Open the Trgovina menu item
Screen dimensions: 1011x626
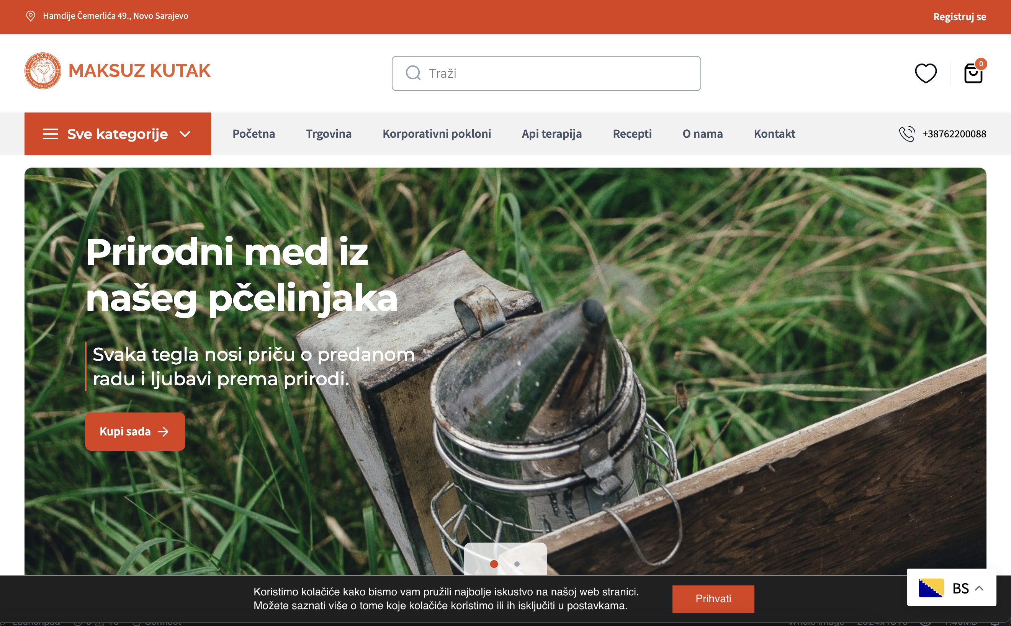[329, 134]
